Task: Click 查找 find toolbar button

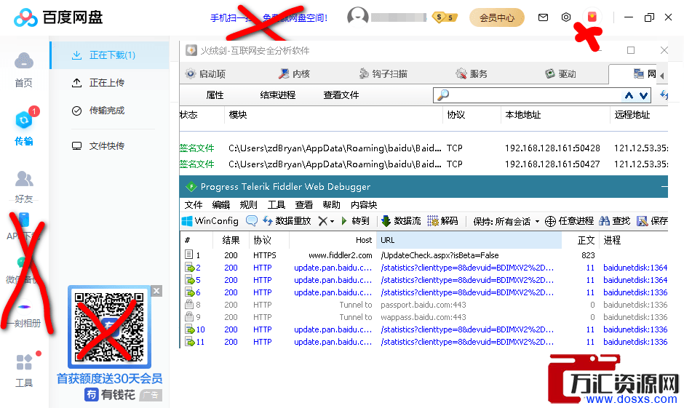Action: [615, 221]
